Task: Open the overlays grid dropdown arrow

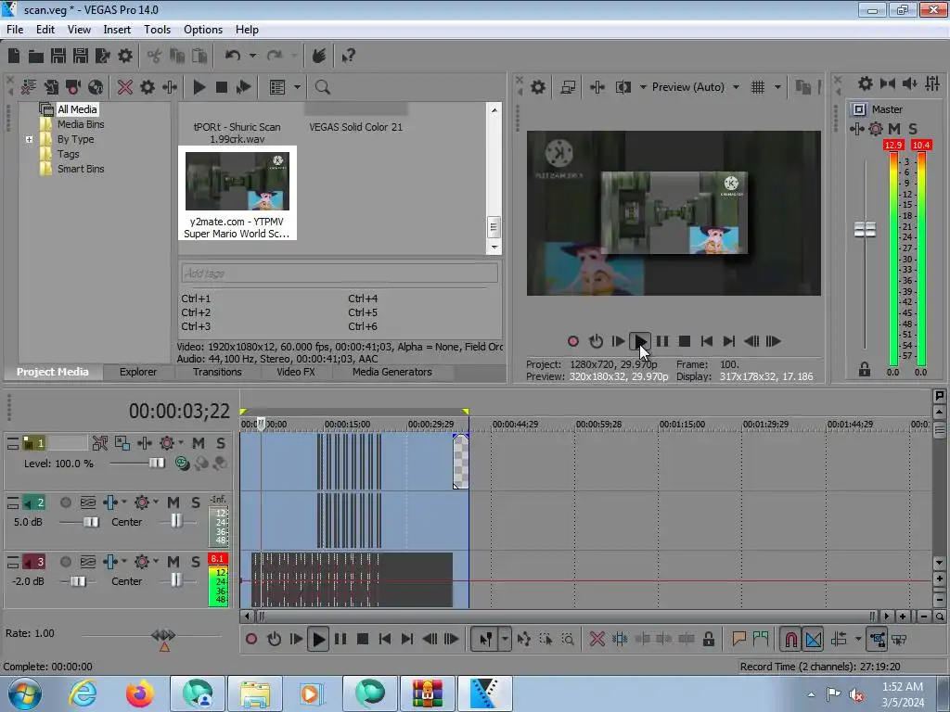Action: (x=777, y=87)
